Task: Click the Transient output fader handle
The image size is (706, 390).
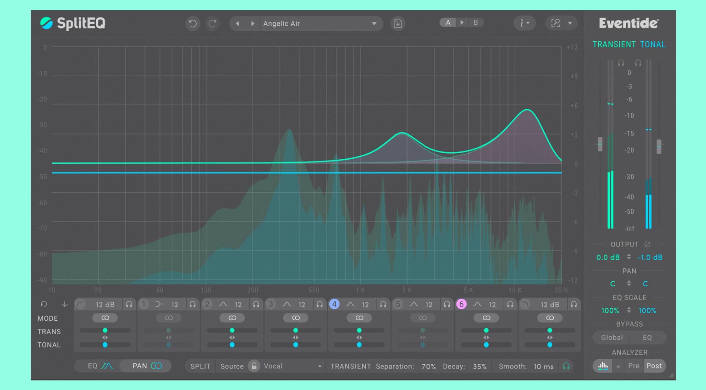Action: 600,144
